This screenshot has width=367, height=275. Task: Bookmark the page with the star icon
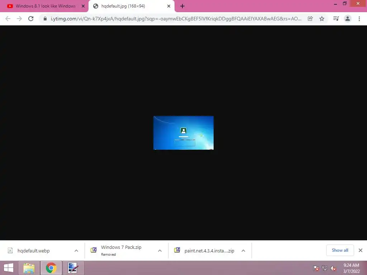[x=322, y=19]
